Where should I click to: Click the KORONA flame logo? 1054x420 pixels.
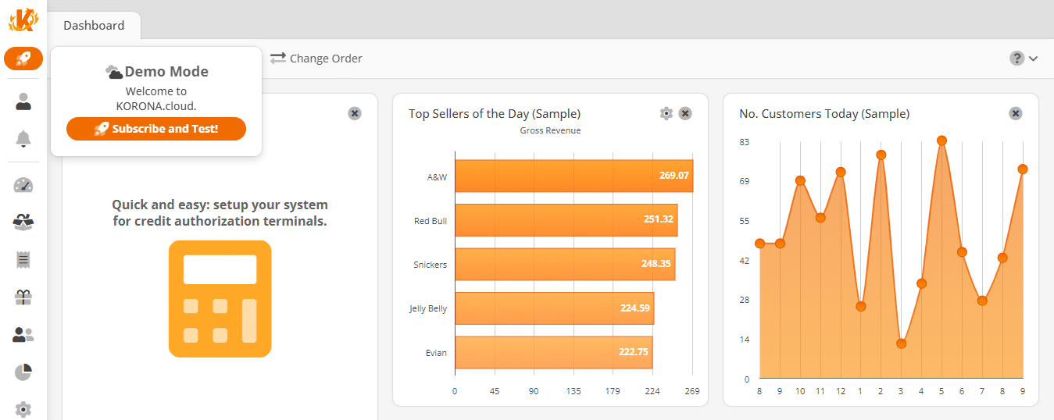(x=23, y=20)
